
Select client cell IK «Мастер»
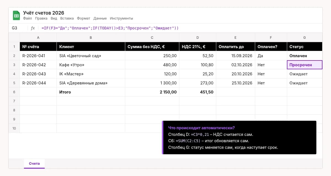91,74
